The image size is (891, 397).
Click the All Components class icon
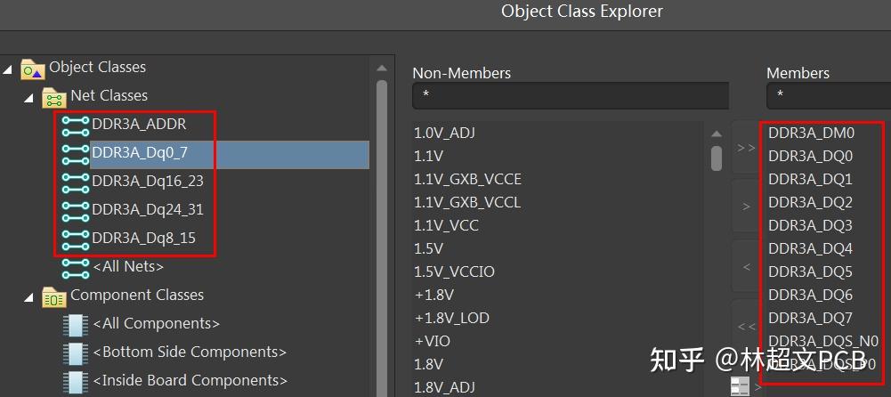75,324
